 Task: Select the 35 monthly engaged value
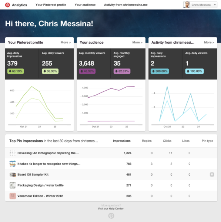(x=117, y=63)
